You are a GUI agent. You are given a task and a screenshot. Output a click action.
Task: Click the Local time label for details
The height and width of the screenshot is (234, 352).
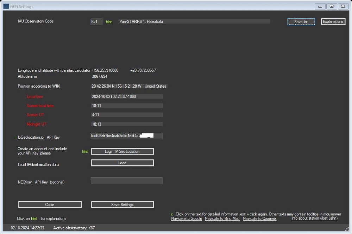pyautogui.click(x=34, y=96)
